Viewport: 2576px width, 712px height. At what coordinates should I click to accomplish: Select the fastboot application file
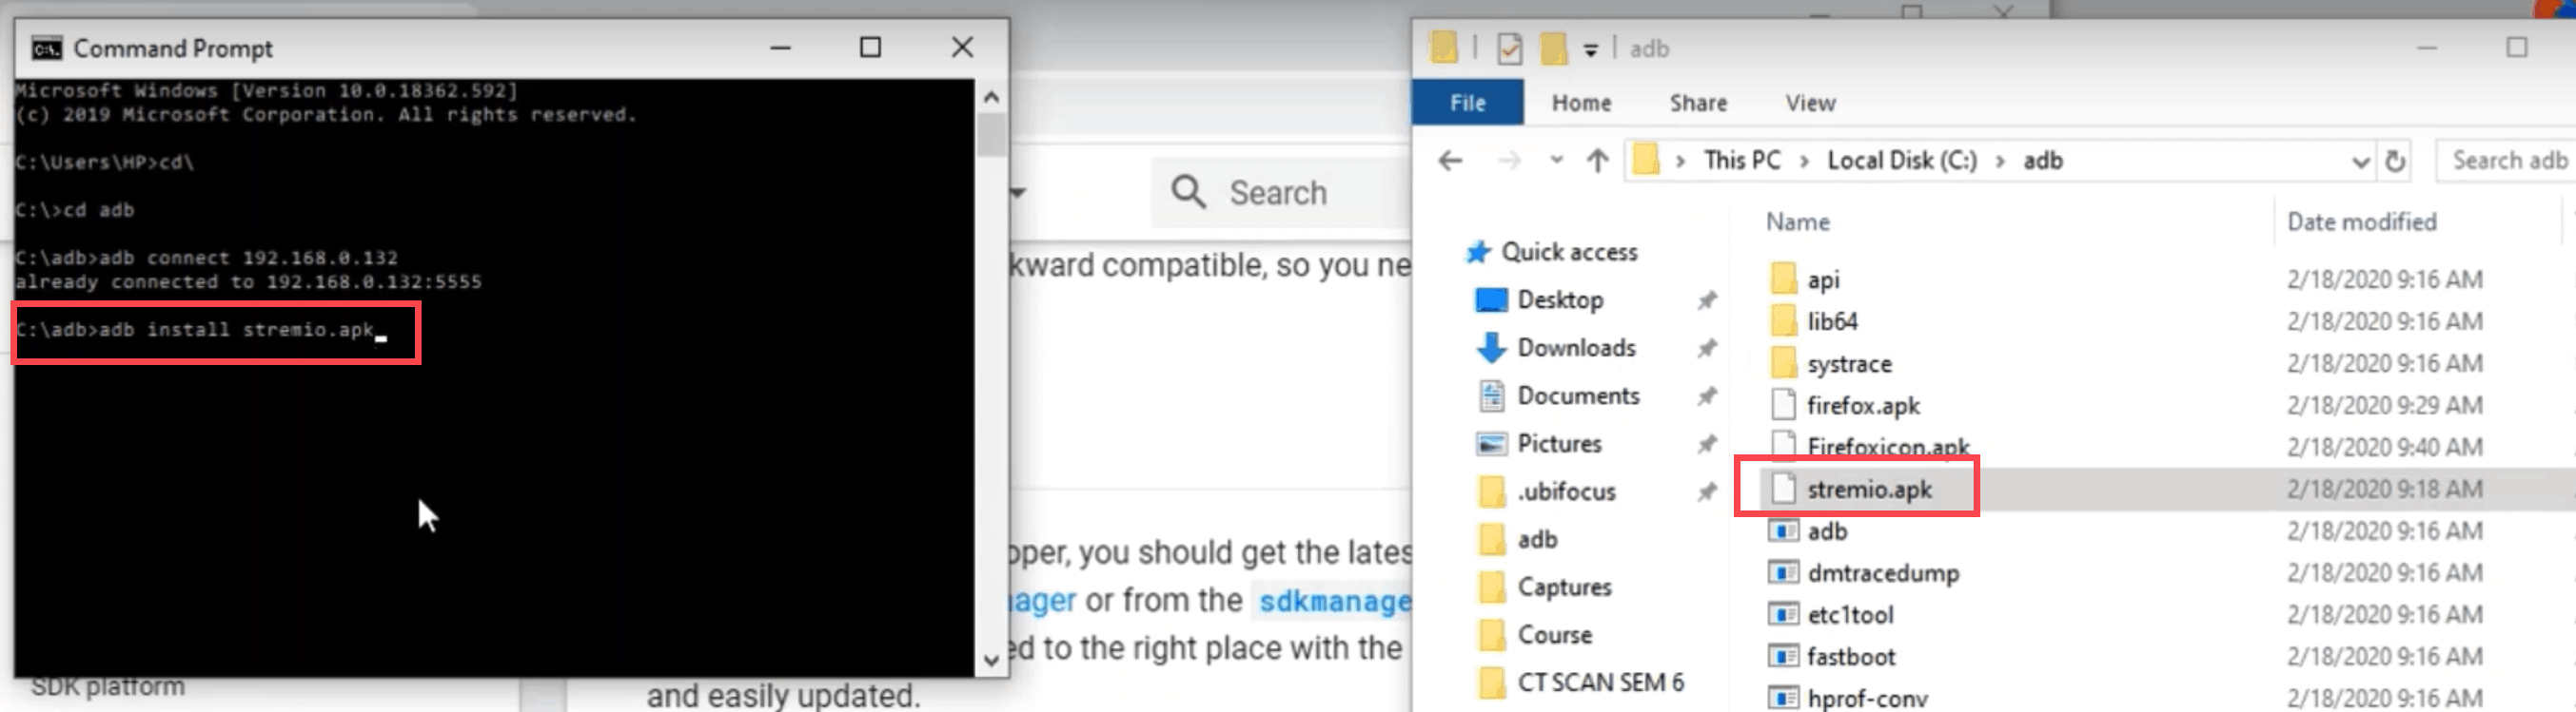point(1850,656)
